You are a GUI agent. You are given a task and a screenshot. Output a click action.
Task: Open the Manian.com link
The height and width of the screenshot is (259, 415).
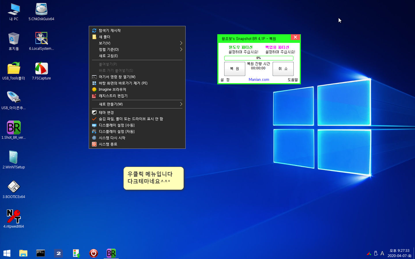[x=259, y=80]
